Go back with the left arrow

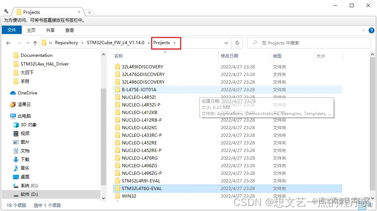click(x=8, y=43)
